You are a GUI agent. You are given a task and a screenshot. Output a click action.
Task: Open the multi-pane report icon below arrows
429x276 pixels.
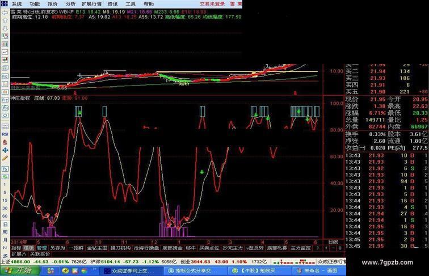pyautogui.click(x=5, y=36)
